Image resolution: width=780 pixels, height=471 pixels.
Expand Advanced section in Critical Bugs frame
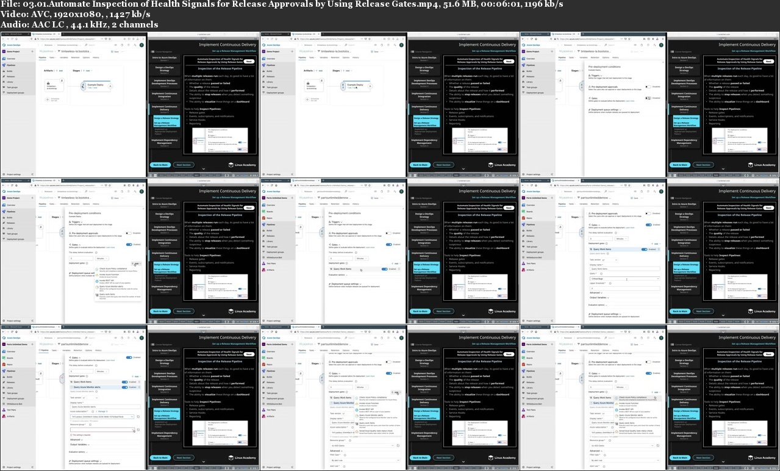coord(596,293)
